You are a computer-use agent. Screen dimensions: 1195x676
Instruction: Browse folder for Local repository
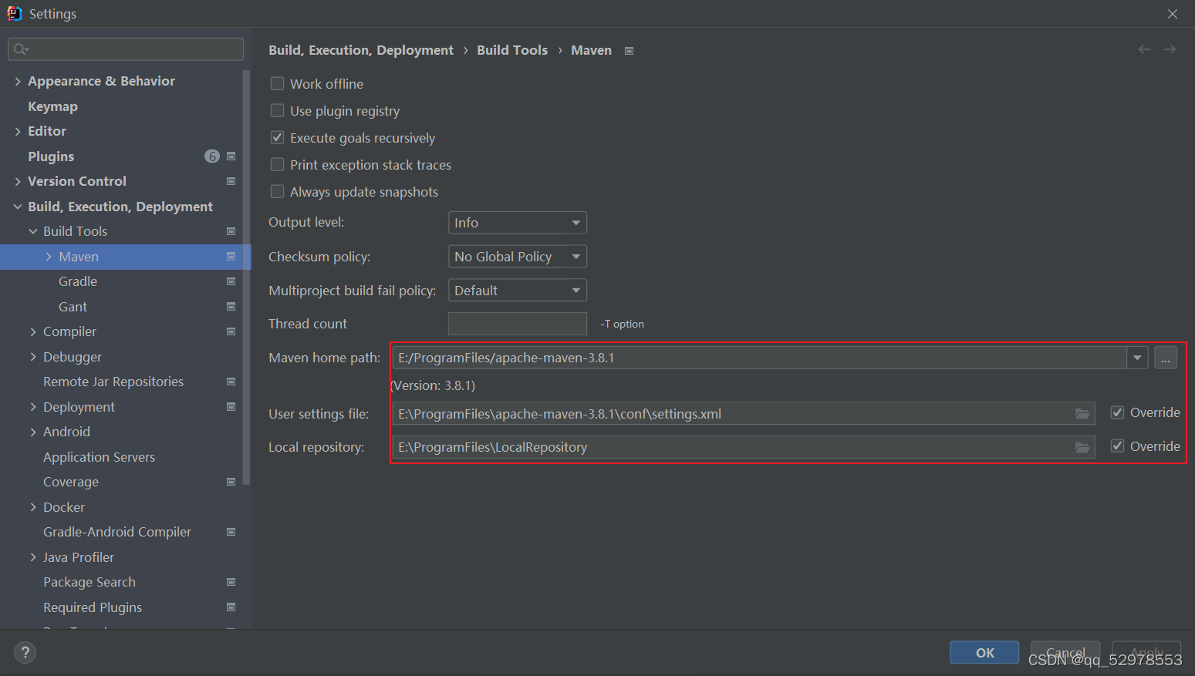(1082, 447)
